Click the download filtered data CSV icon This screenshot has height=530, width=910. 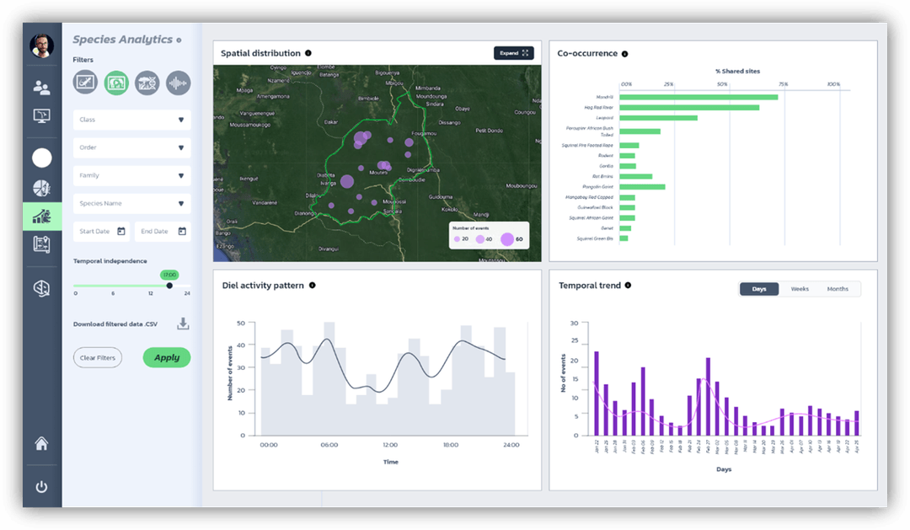183,323
